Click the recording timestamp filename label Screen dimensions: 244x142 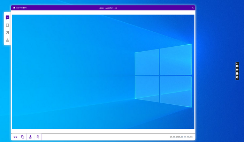[181, 137]
